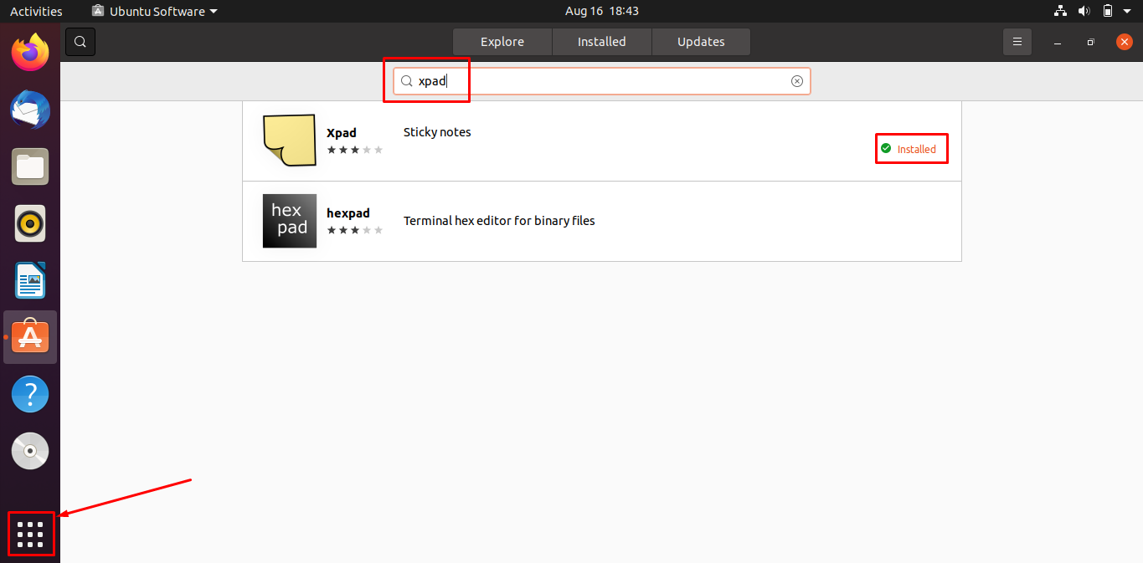The image size is (1143, 563).
Task: Expand the system menu arrow
Action: click(1129, 12)
